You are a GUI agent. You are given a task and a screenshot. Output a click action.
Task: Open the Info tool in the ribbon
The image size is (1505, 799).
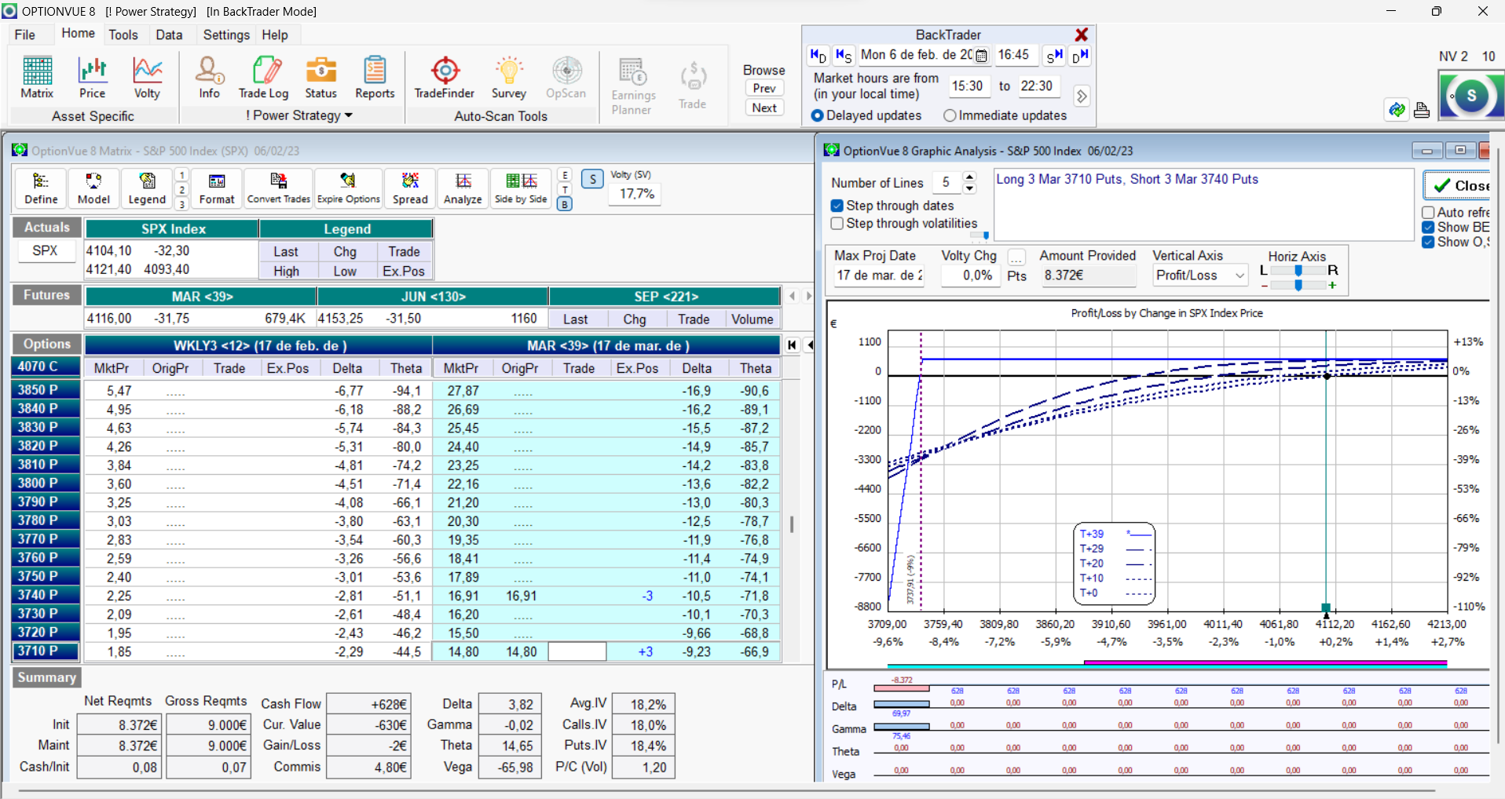[209, 78]
